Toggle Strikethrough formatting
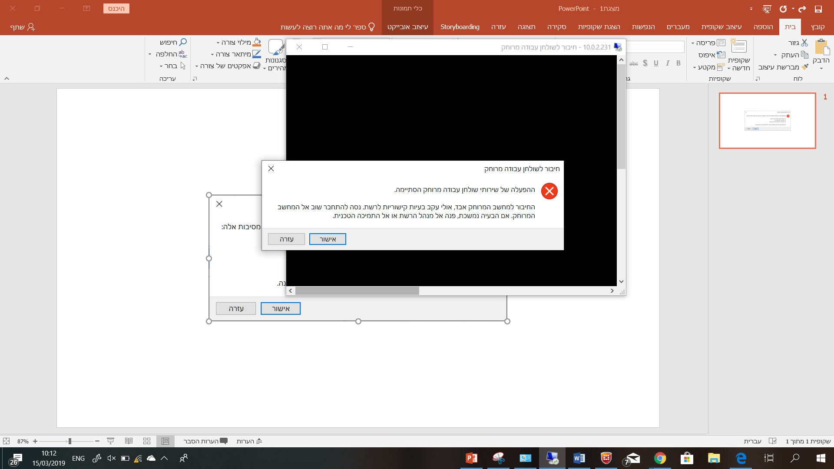Image resolution: width=834 pixels, height=469 pixels. (x=634, y=63)
